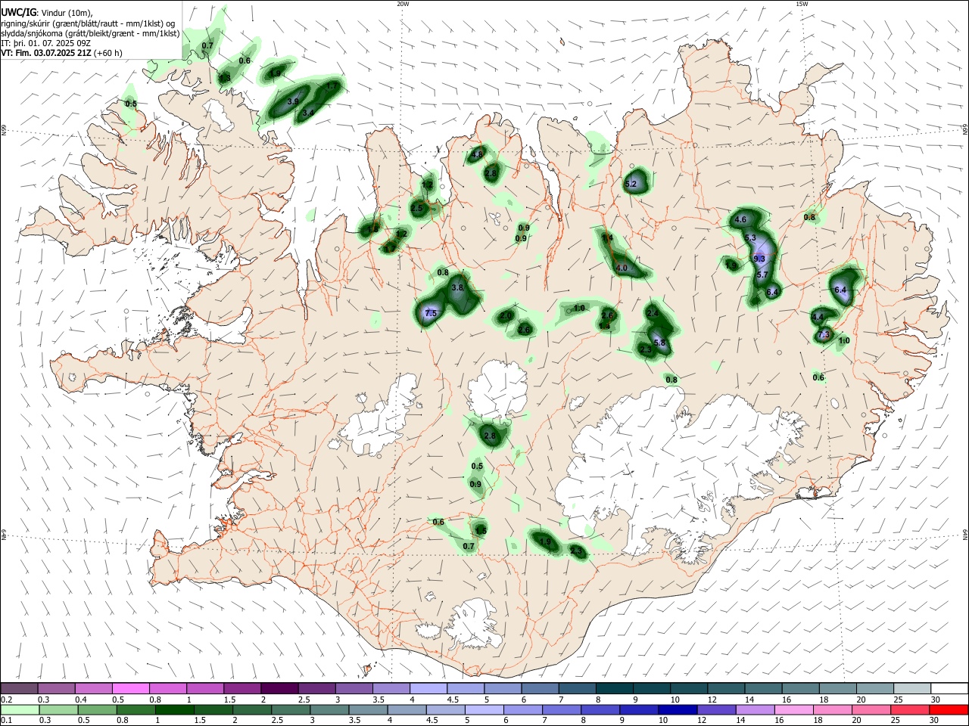This screenshot has width=969, height=726.
Task: Select the 3.8 precipitation value label
Action: pos(457,287)
